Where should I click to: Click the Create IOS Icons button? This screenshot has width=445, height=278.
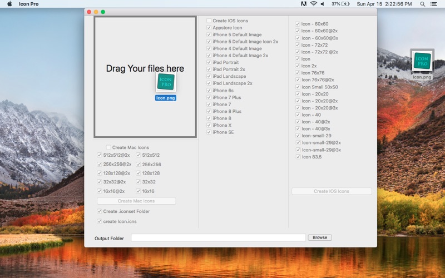[332, 191]
